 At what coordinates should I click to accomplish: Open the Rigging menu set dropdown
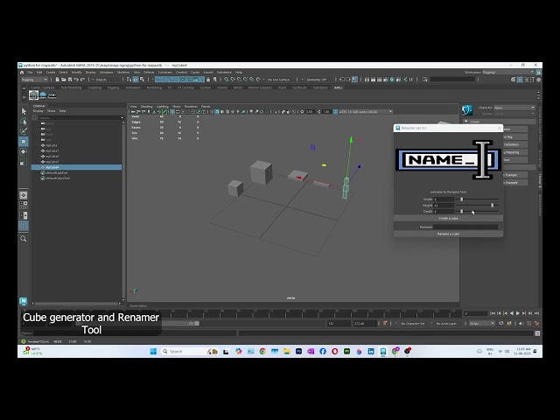point(34,80)
